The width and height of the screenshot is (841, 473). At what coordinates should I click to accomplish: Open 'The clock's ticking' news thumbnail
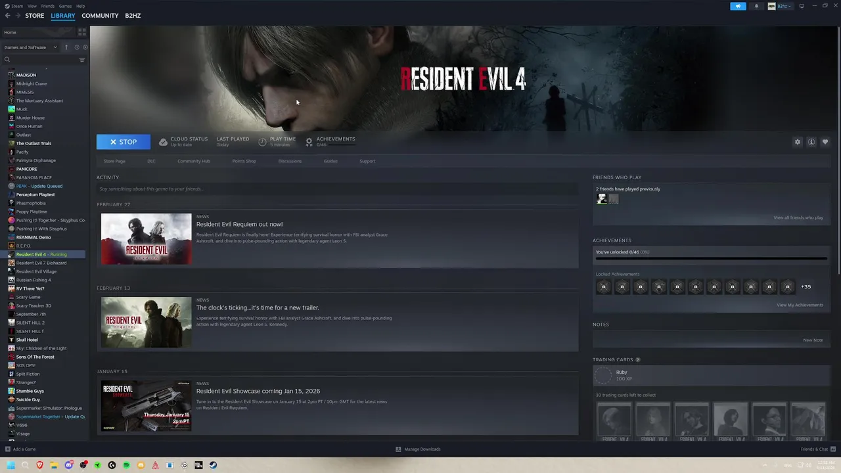(x=146, y=322)
